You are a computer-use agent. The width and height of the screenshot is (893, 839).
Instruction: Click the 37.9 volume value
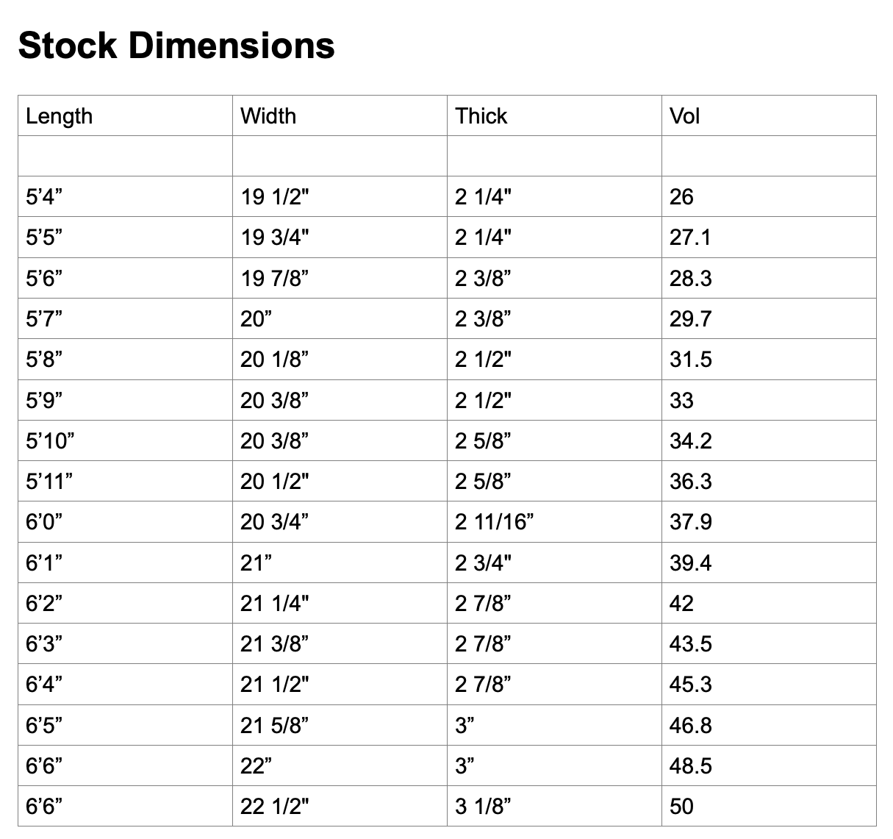pyautogui.click(x=690, y=522)
